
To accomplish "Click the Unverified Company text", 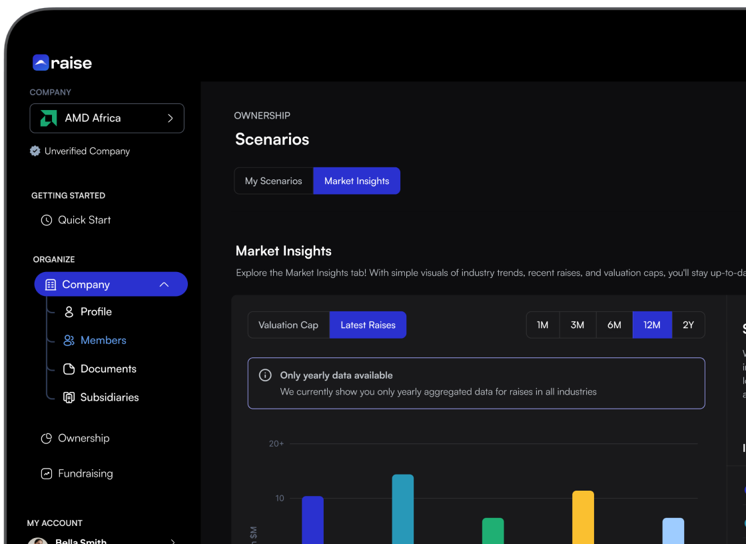I will pyautogui.click(x=87, y=151).
